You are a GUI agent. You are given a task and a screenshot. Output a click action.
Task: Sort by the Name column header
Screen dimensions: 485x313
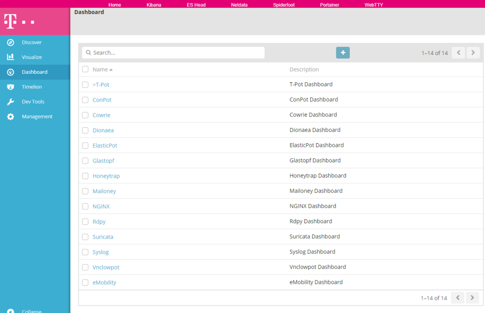pyautogui.click(x=102, y=70)
